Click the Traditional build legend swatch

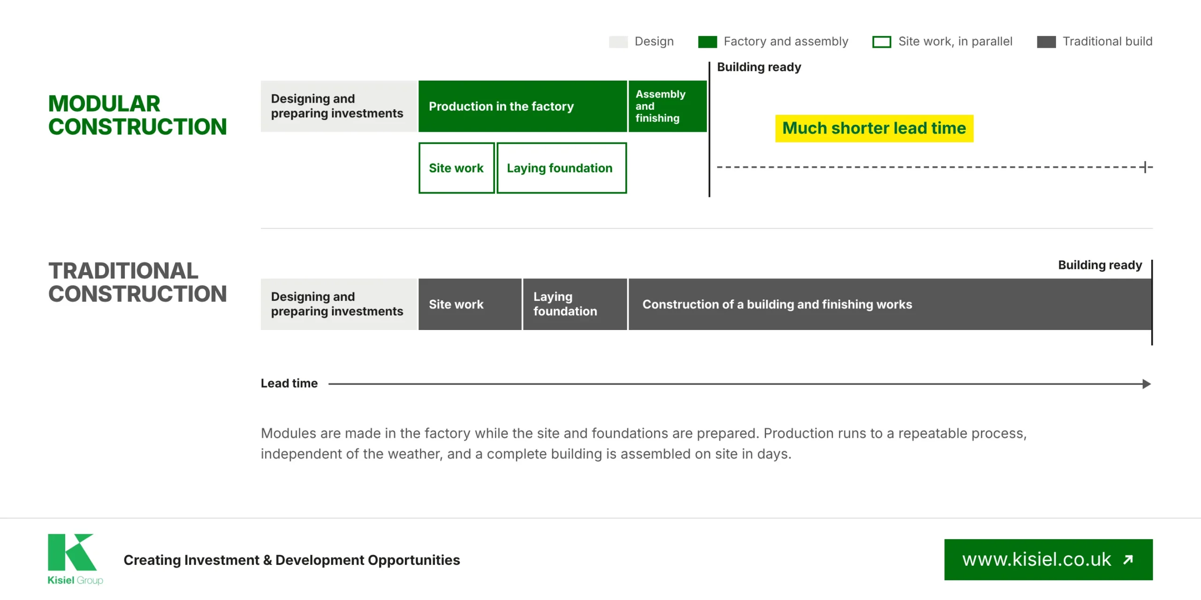tap(1046, 42)
